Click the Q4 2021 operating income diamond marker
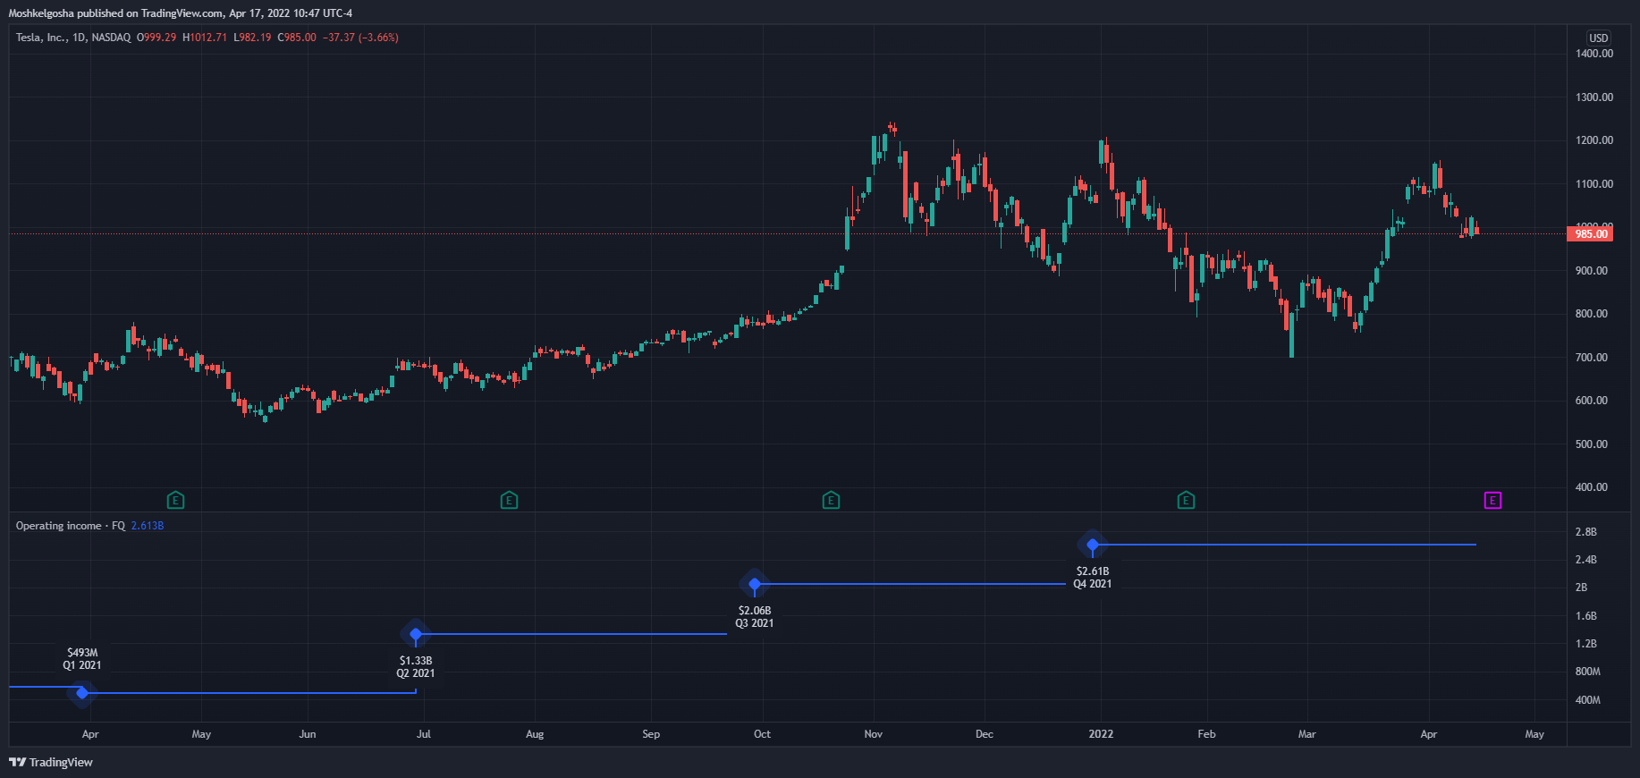The width and height of the screenshot is (1640, 778). (x=1093, y=545)
